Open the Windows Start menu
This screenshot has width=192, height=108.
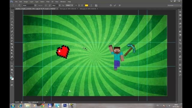[13, 106]
